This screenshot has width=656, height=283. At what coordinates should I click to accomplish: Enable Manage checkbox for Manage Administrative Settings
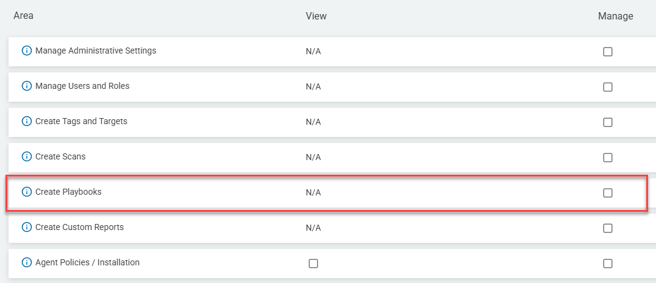point(608,52)
